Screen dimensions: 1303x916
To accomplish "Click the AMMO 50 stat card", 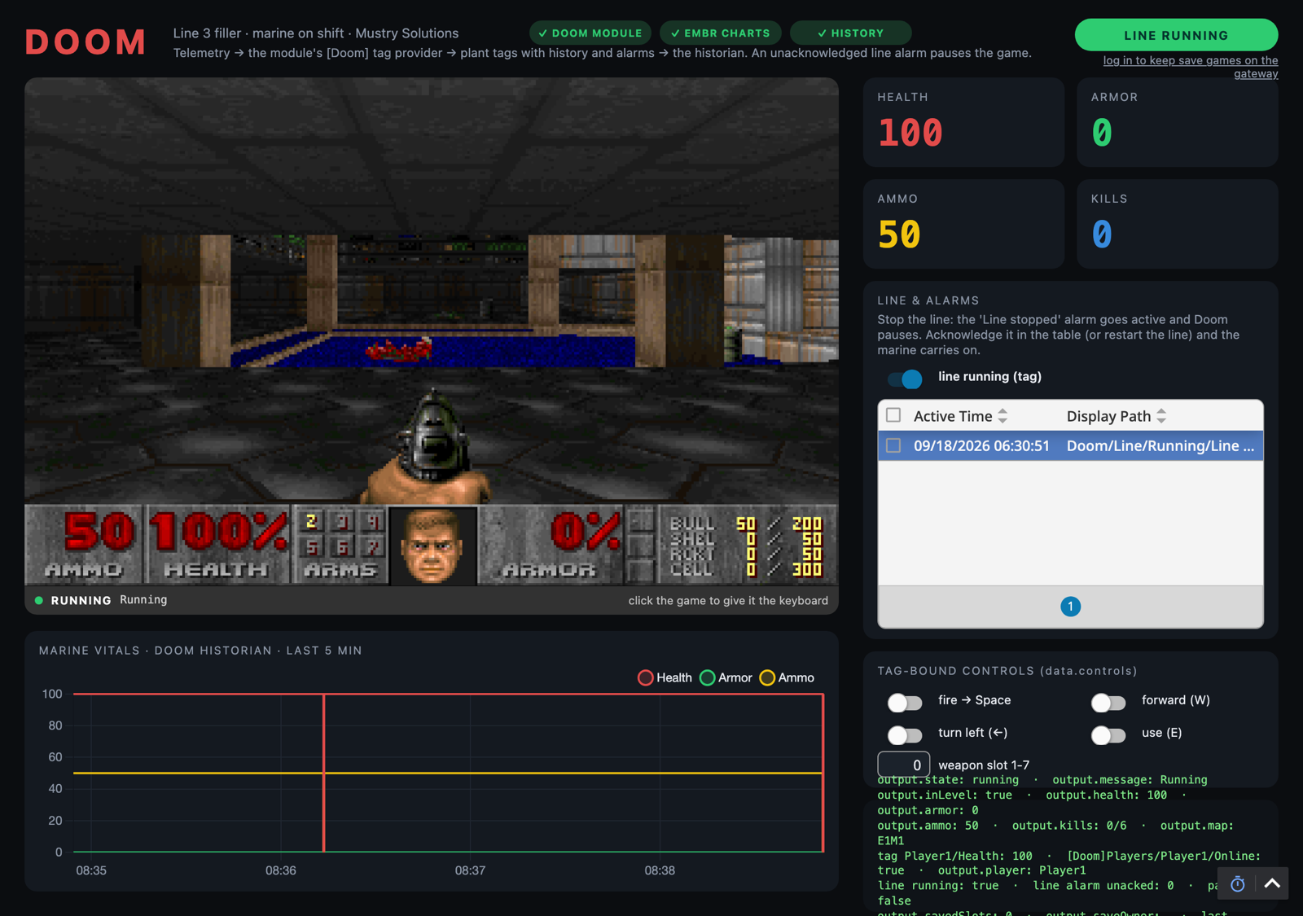I will (963, 224).
